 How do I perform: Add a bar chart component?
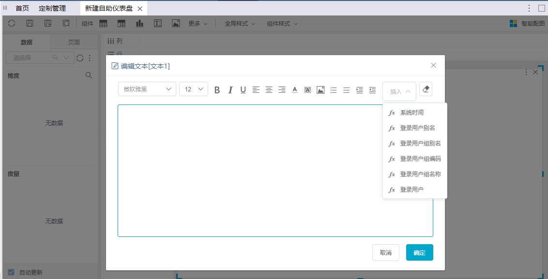[139, 23]
